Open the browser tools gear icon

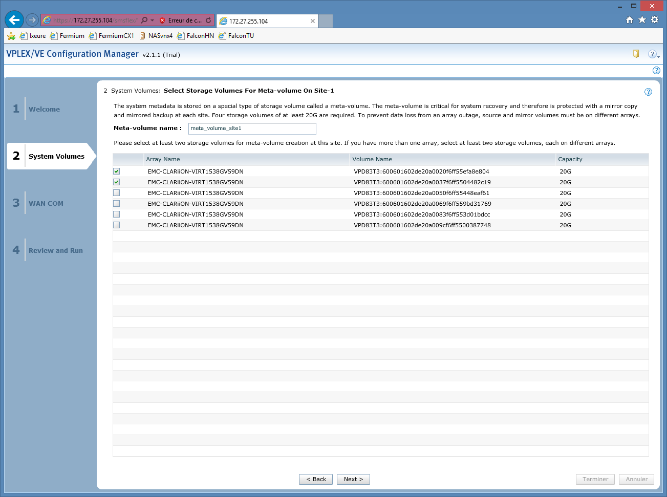pyautogui.click(x=655, y=20)
